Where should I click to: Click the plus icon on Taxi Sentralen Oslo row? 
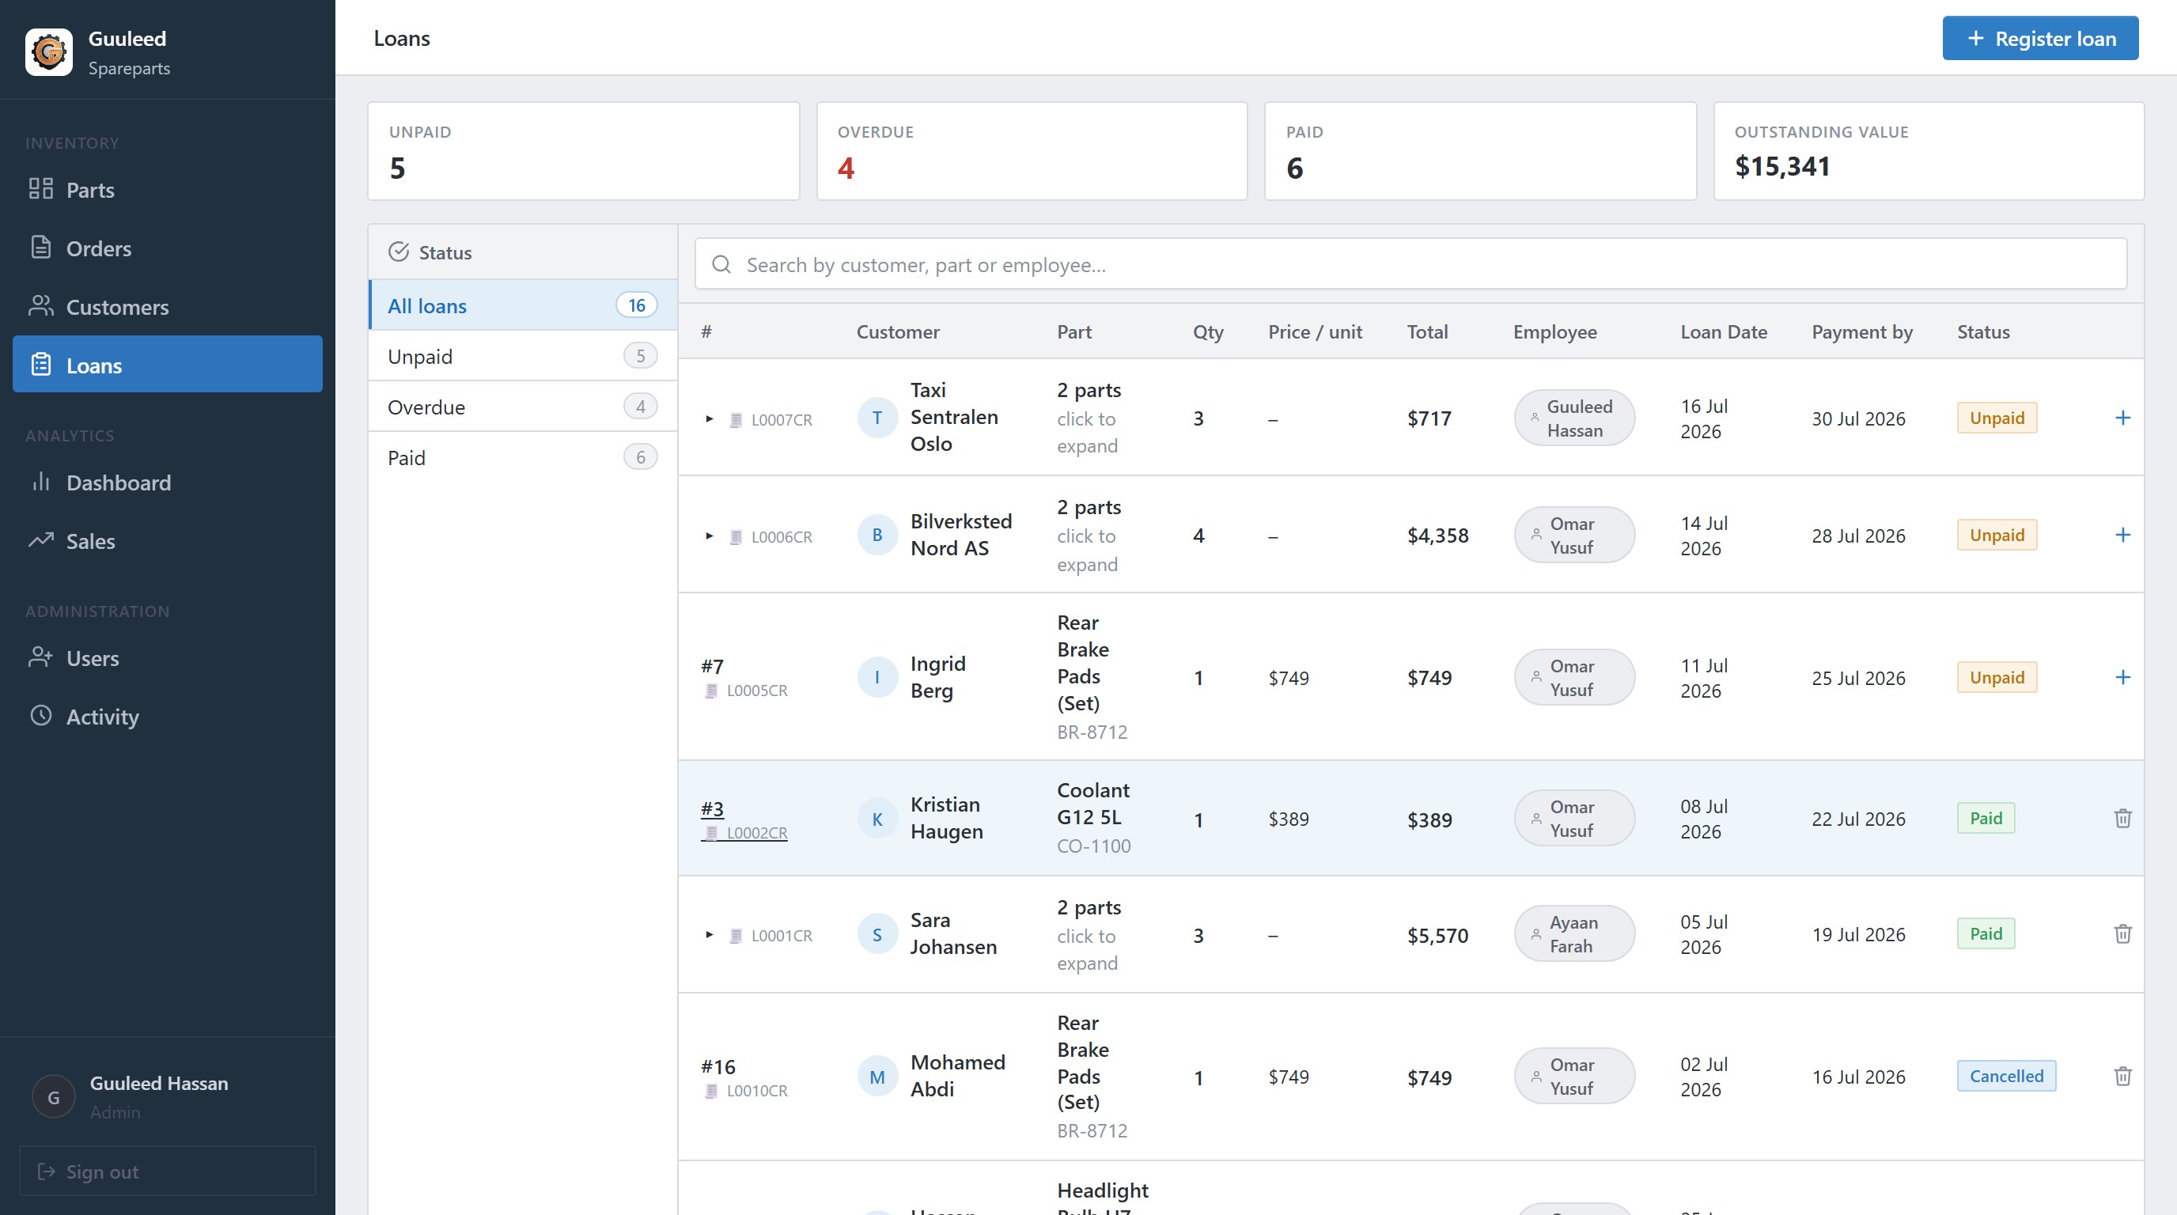point(2122,418)
